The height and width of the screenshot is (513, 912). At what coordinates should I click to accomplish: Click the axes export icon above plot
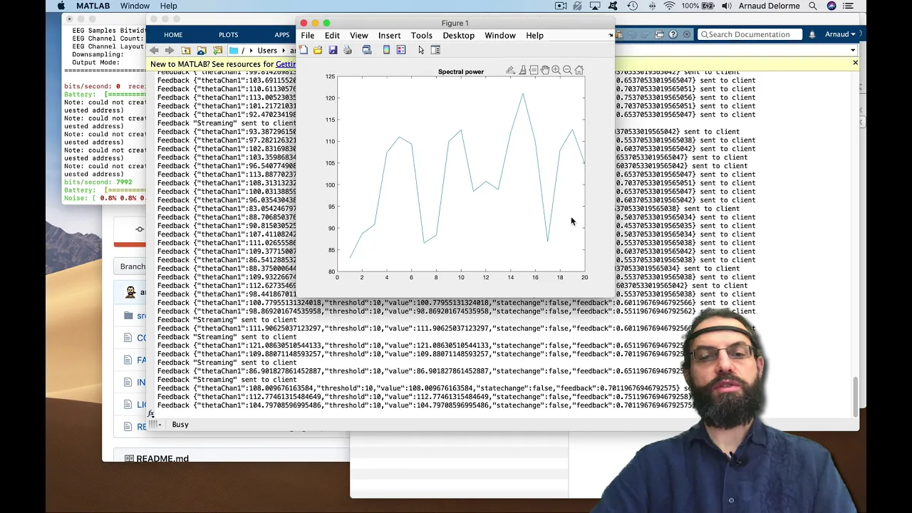pos(510,70)
